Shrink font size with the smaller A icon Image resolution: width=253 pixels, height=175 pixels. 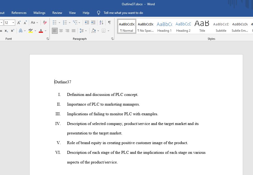click(x=25, y=23)
